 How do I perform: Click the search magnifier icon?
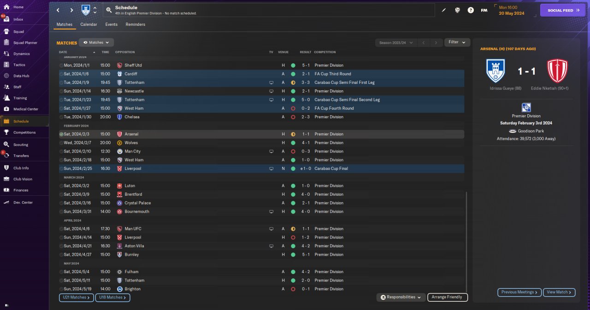(108, 10)
